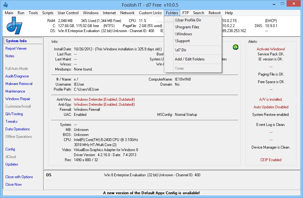The image size is (303, 198).
Task: Open the Network menu
Action: pyautogui.click(x=127, y=13)
